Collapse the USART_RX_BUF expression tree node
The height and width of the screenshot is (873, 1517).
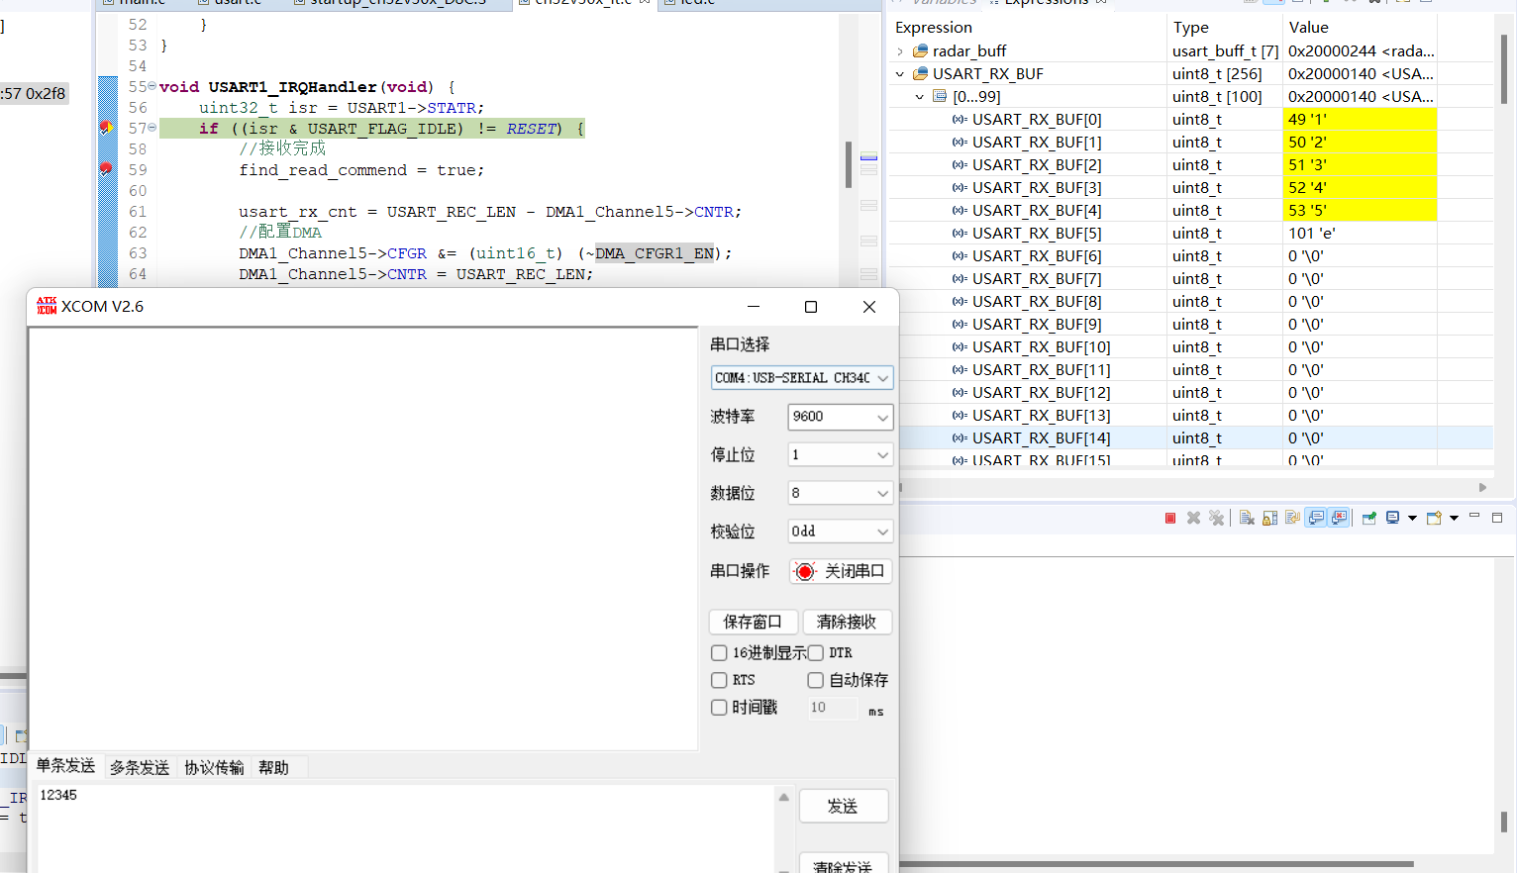[x=900, y=73]
